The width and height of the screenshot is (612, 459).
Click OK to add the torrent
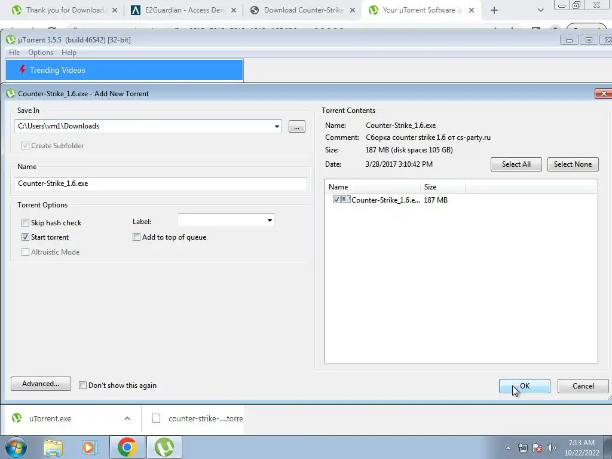pyautogui.click(x=525, y=386)
